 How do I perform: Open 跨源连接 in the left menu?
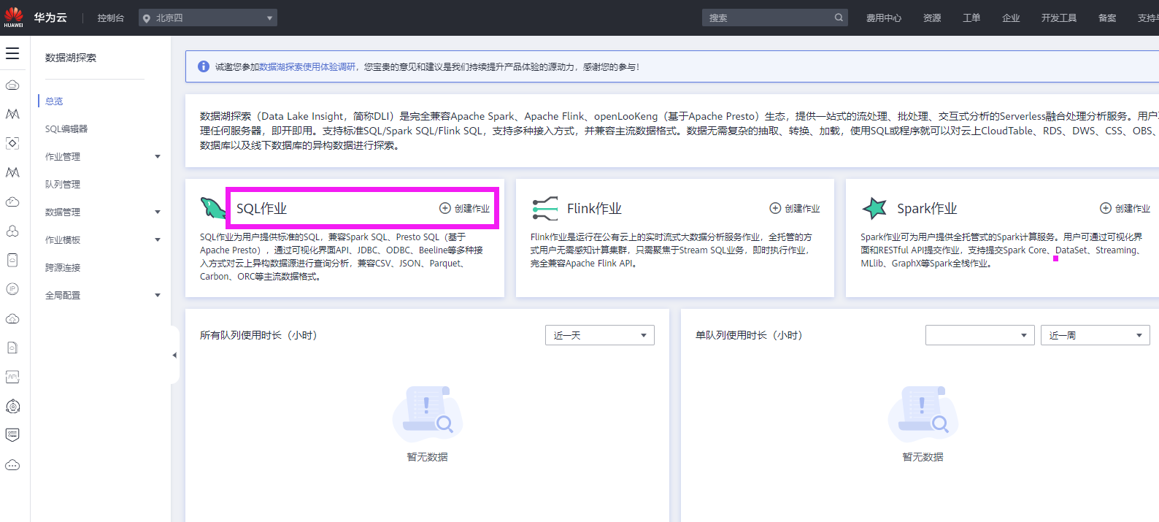(x=63, y=267)
